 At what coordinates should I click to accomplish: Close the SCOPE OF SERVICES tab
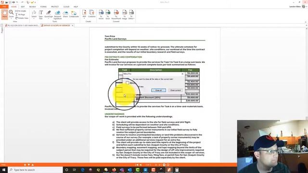(73, 25)
